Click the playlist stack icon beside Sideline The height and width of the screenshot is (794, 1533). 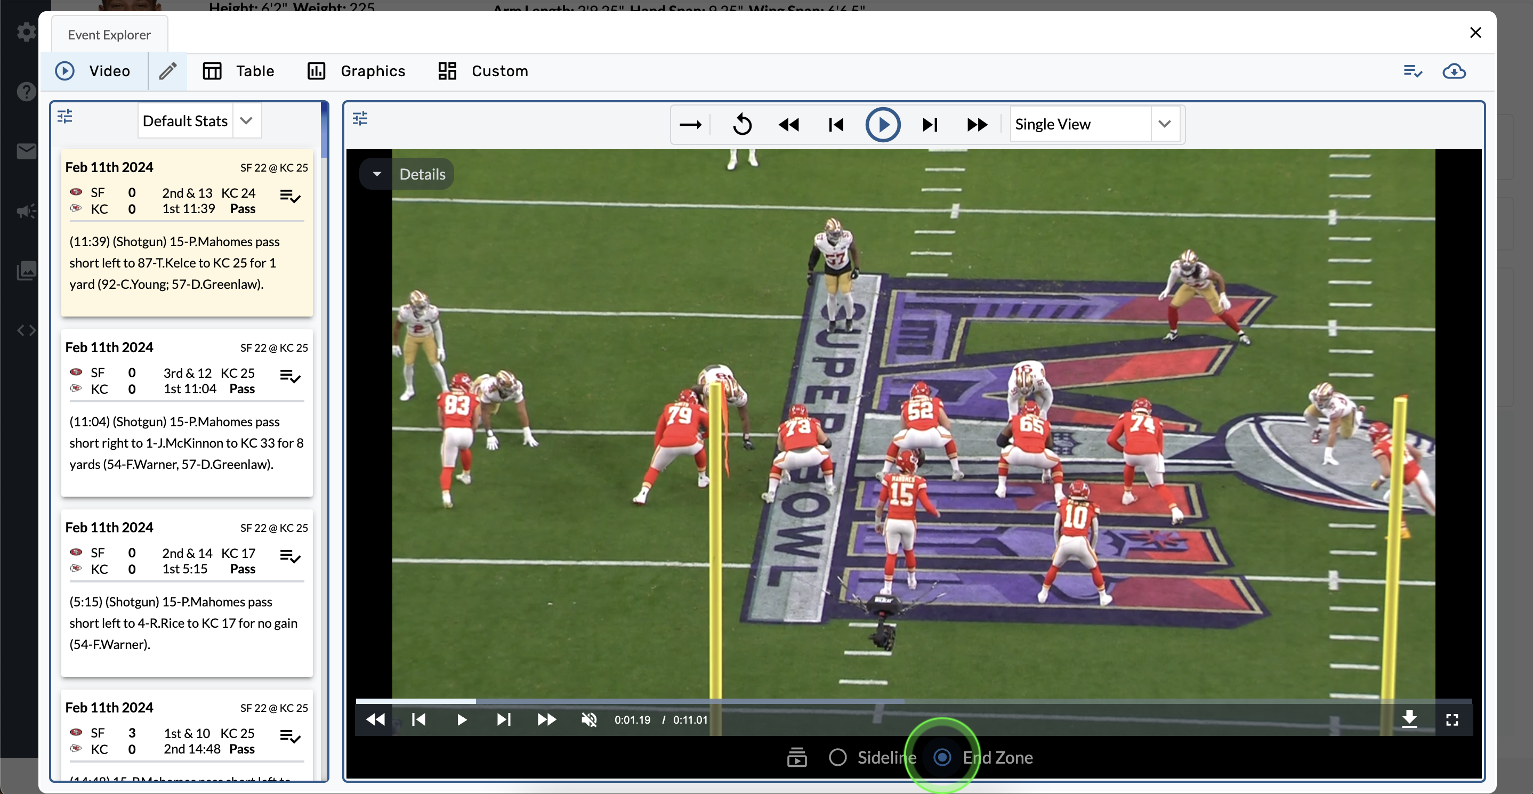click(796, 757)
